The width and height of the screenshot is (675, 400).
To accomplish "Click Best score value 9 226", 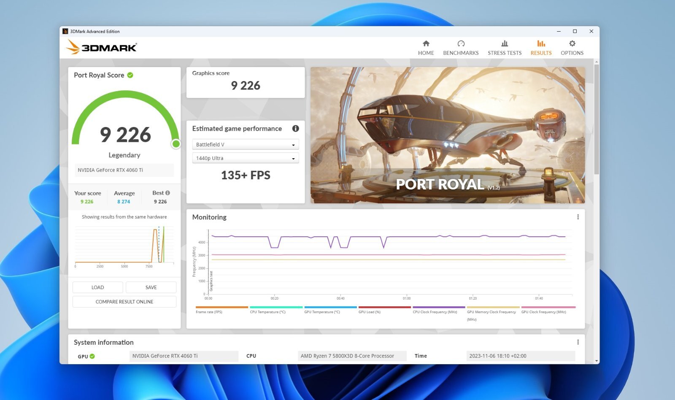I will coord(160,202).
